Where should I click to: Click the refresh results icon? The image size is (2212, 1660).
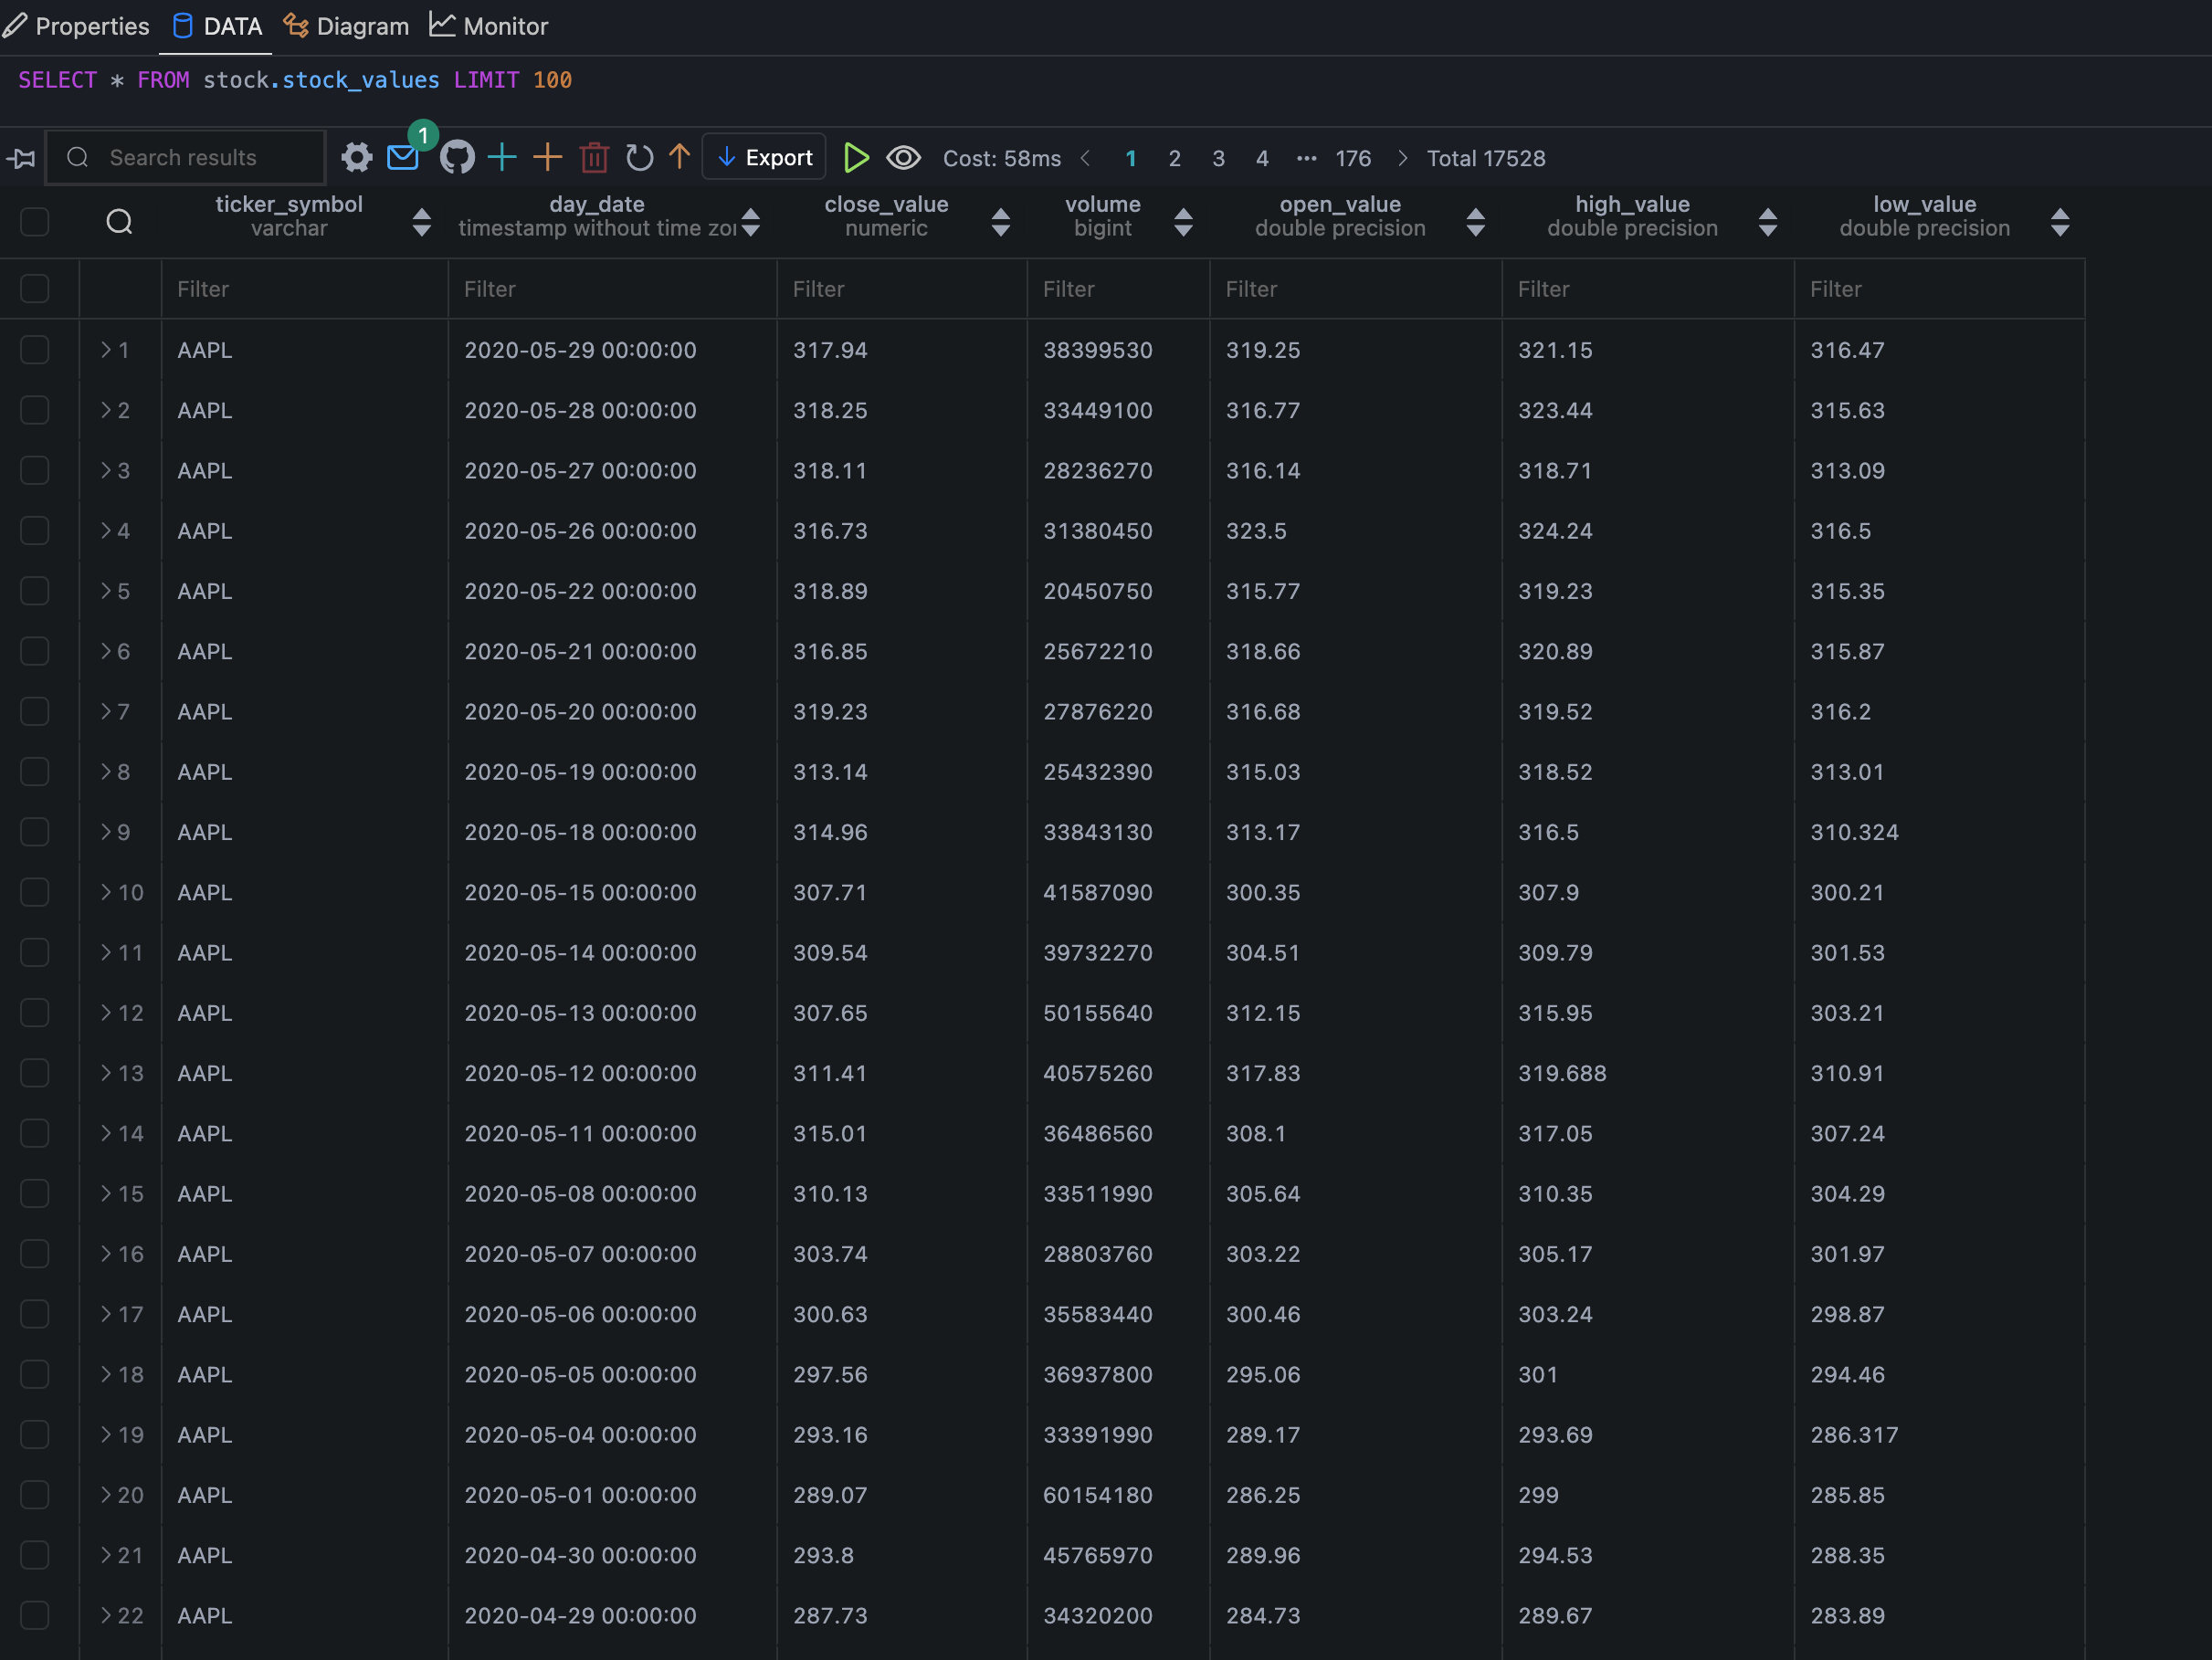(639, 158)
